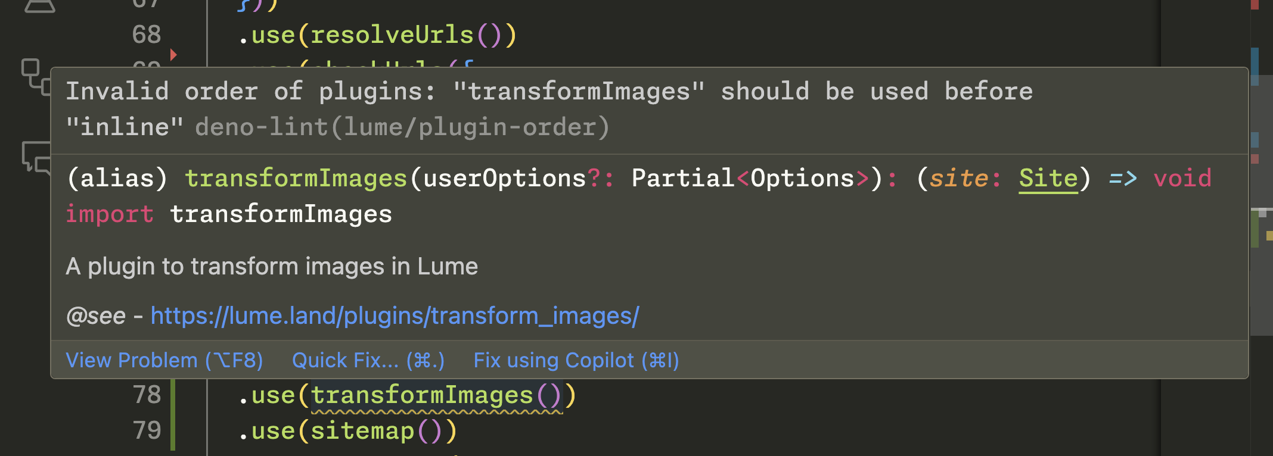Screen dimensions: 1273x456
Task: Open Quick Fix… from the hover actions
Action: tap(368, 360)
